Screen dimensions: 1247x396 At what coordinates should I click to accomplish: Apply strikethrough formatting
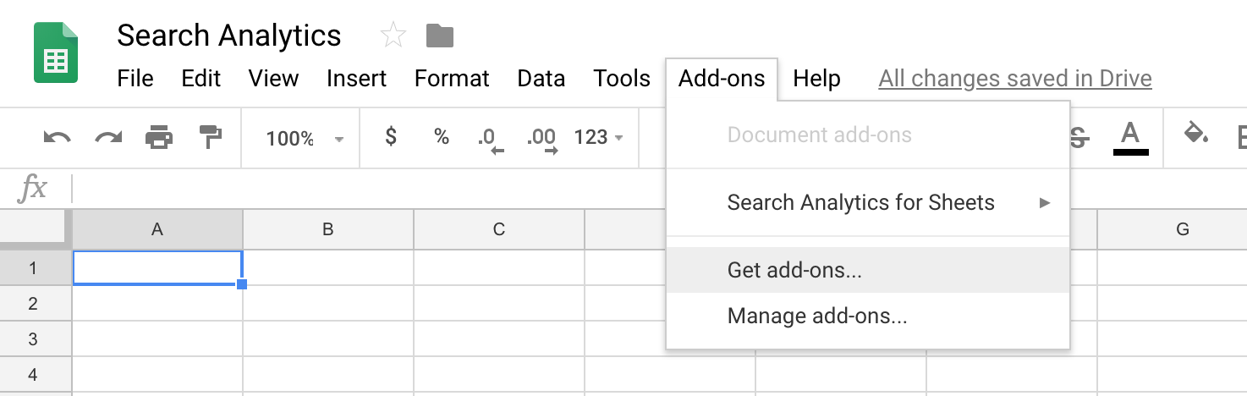(x=1078, y=137)
